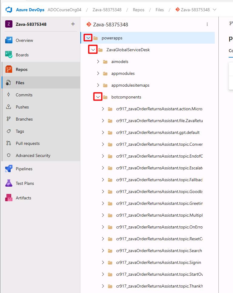Collapse the powerapps folder chevron
This screenshot has height=293, width=233.
(x=88, y=38)
